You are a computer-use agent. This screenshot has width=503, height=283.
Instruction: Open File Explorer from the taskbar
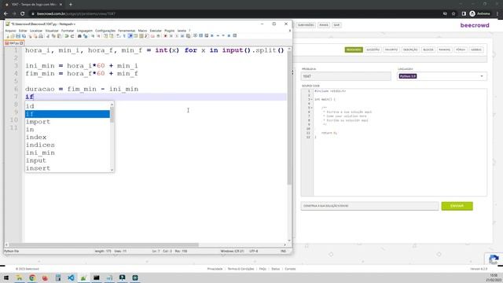19,277
